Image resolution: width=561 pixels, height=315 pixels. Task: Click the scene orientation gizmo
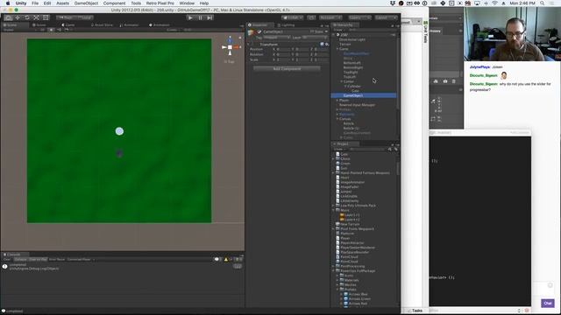click(x=230, y=46)
